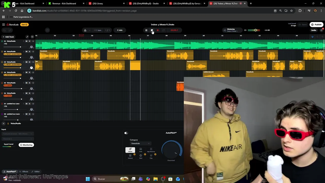Expand track 05 options chevron

click(x=33, y=83)
